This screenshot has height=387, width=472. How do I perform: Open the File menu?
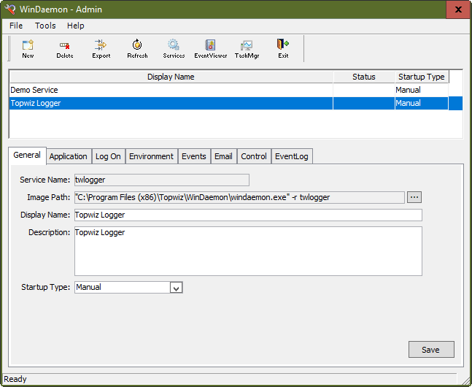[16, 26]
